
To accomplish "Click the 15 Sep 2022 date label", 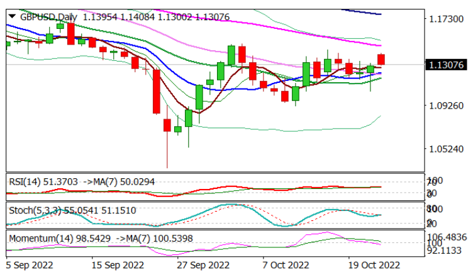I will pyautogui.click(x=118, y=266).
